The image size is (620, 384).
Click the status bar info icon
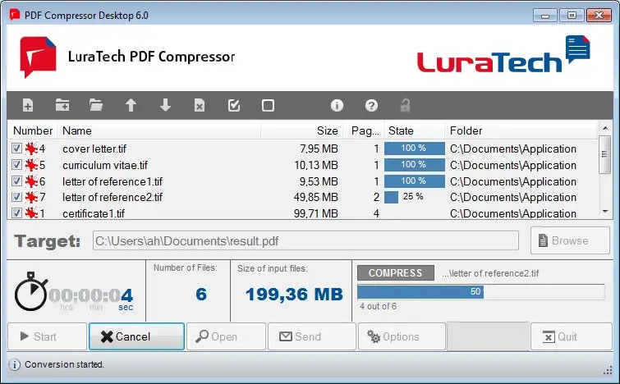click(x=14, y=364)
